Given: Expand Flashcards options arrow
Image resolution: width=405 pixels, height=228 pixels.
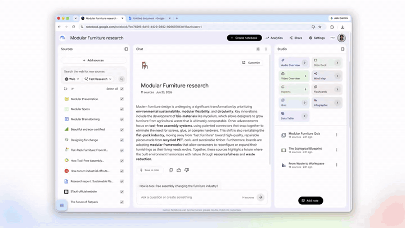Looking at the screenshot, I should click(x=337, y=90).
